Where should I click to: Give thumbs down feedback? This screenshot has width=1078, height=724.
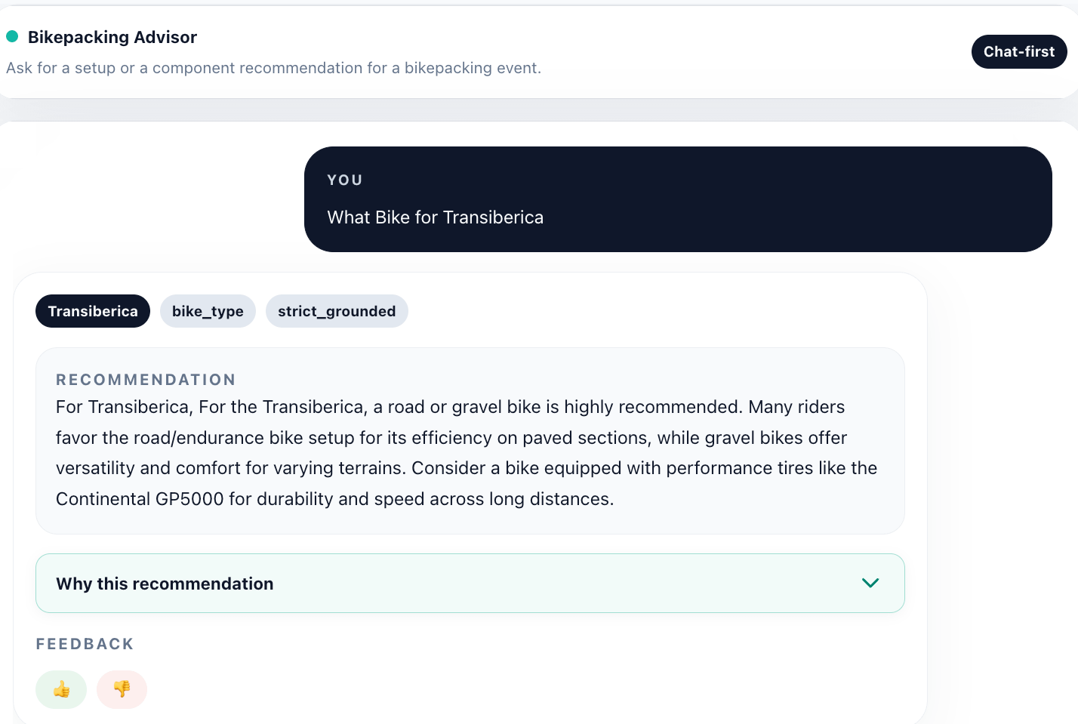[x=122, y=689]
